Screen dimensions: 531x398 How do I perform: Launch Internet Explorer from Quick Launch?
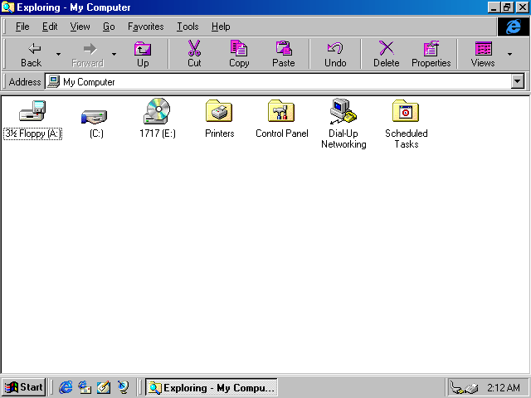click(66, 387)
